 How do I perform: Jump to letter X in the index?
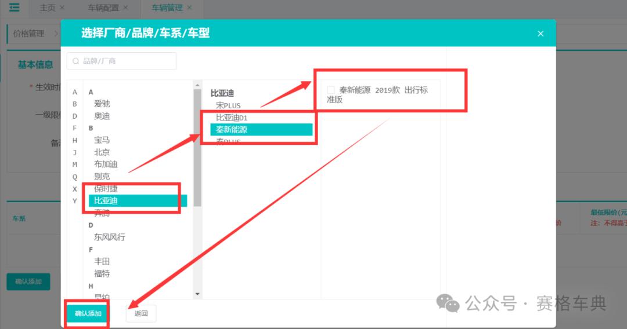75,189
